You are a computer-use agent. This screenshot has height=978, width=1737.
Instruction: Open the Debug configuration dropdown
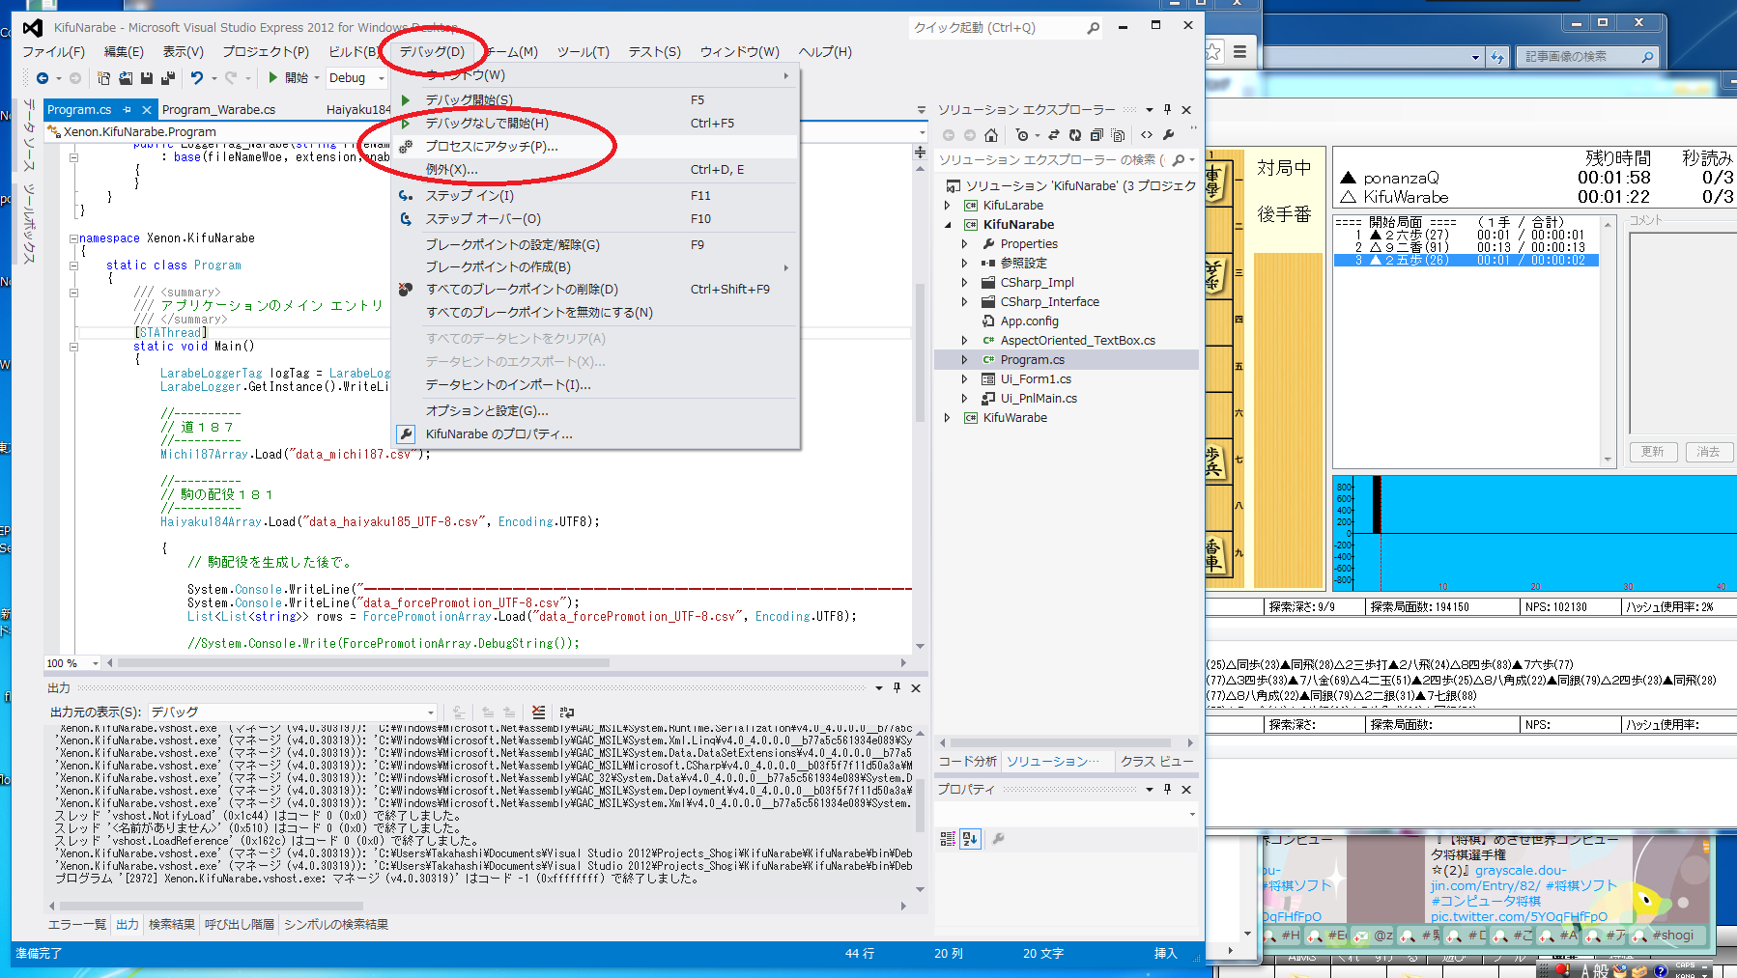pos(382,78)
